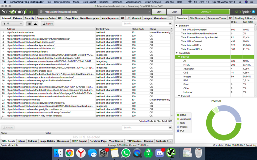
Task: Click the Twitter bird icon
Action: coord(253,12)
